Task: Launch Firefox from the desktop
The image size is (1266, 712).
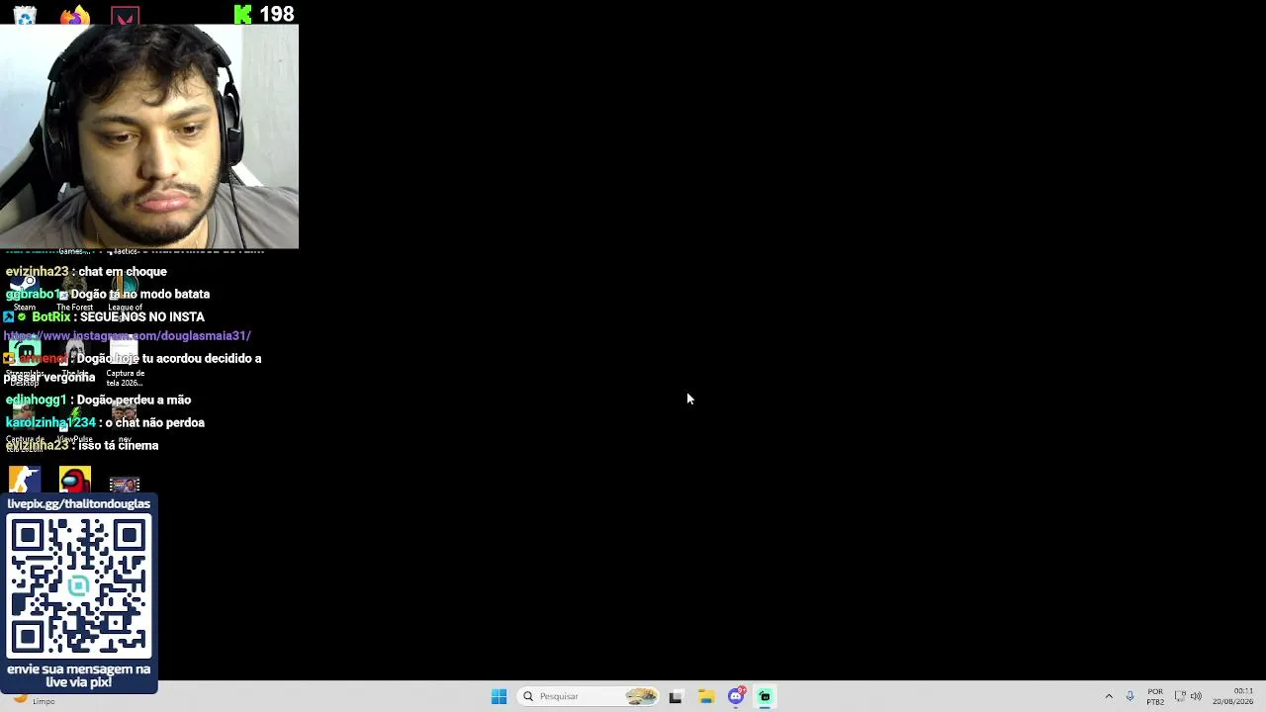Action: click(x=74, y=15)
